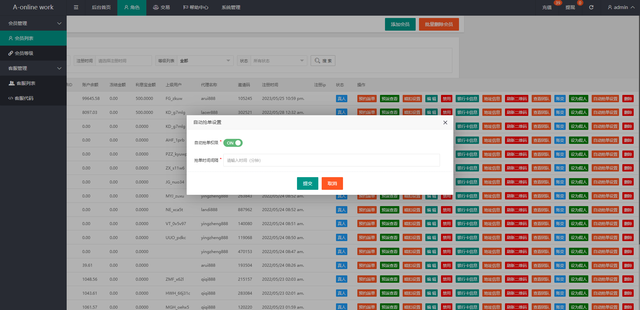
Task: Click the 充值 notification with badge 39
Action: click(547, 7)
